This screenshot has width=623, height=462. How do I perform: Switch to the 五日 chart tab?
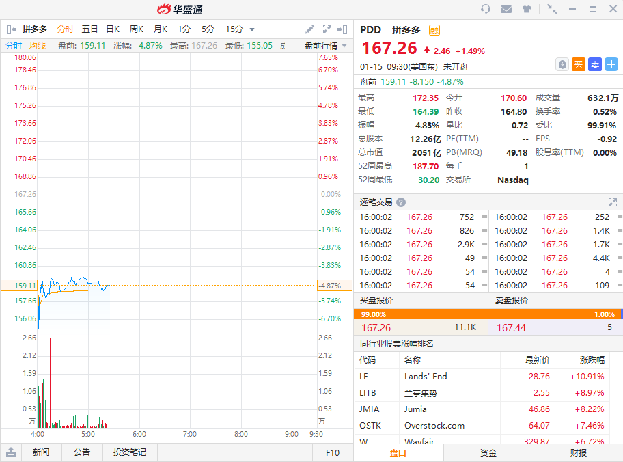click(89, 29)
